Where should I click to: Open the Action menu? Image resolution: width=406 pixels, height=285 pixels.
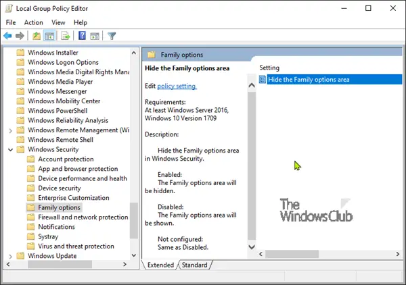(34, 22)
